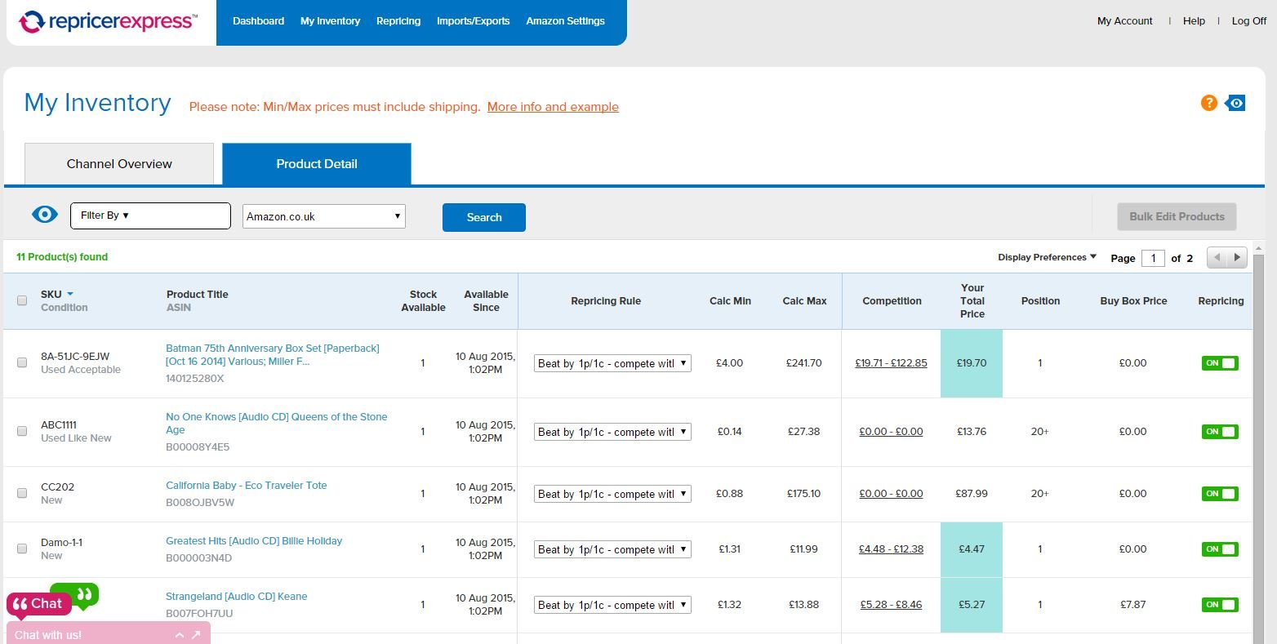This screenshot has height=644, width=1277.
Task: Click inside the page number input field
Action: (x=1153, y=258)
